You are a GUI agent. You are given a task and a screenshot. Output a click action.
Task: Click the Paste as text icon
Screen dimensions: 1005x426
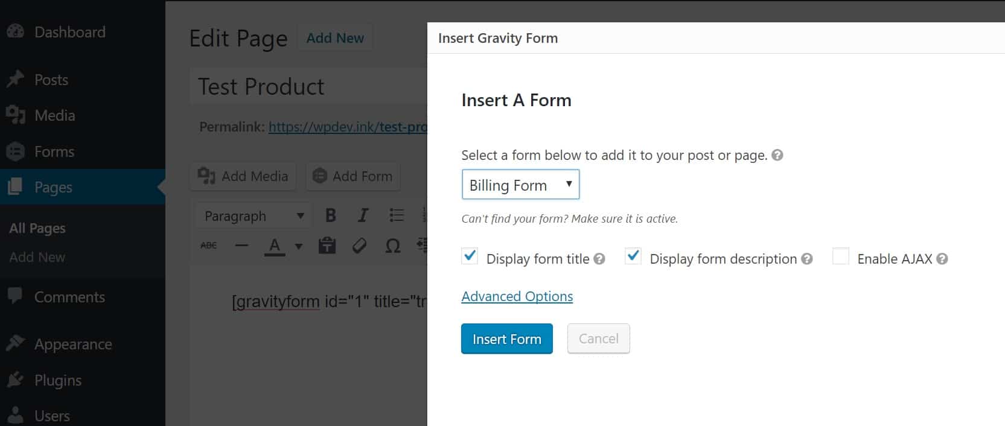click(x=327, y=245)
